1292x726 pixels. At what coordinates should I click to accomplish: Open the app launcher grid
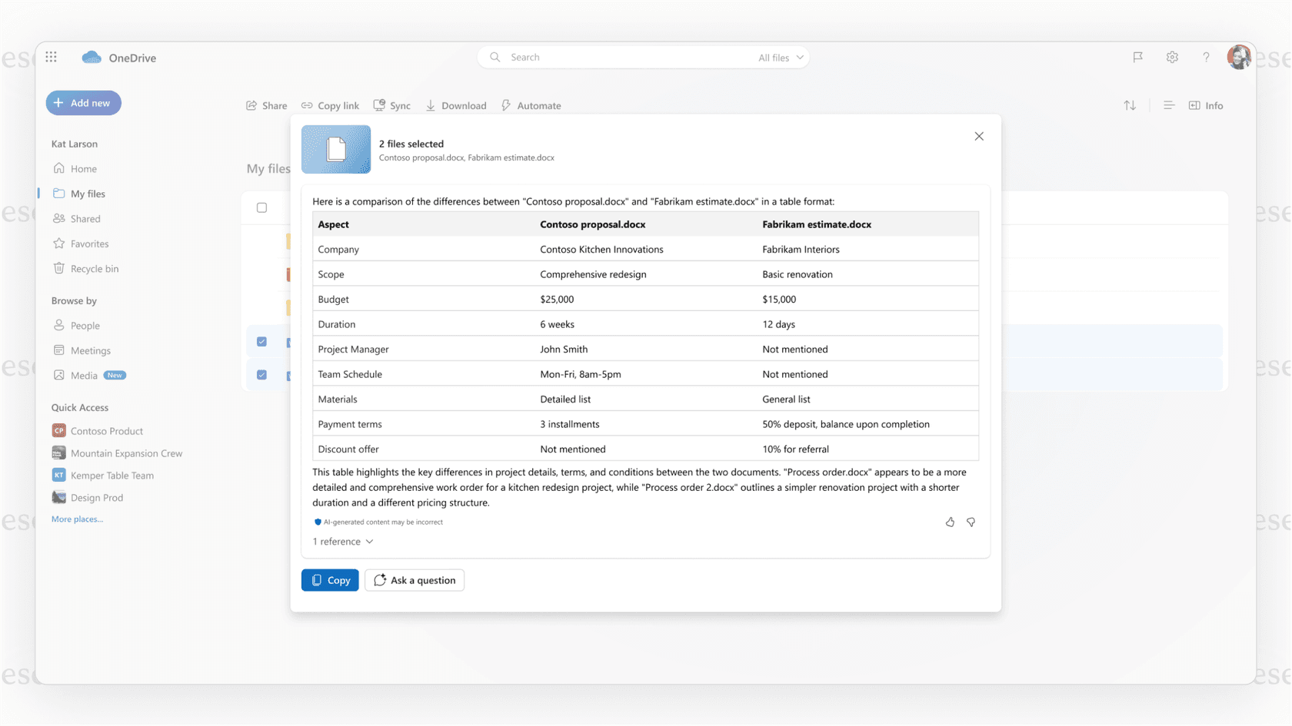click(x=51, y=57)
